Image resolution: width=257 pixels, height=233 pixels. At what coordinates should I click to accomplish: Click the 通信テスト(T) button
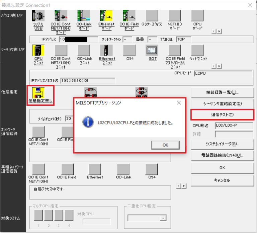pyautogui.click(x=222, y=114)
